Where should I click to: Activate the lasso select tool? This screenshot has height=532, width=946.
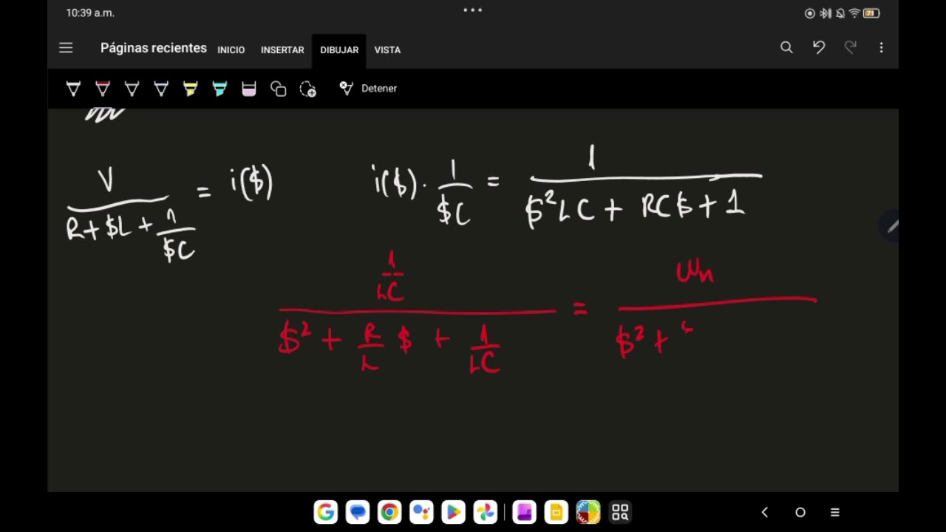click(x=308, y=89)
